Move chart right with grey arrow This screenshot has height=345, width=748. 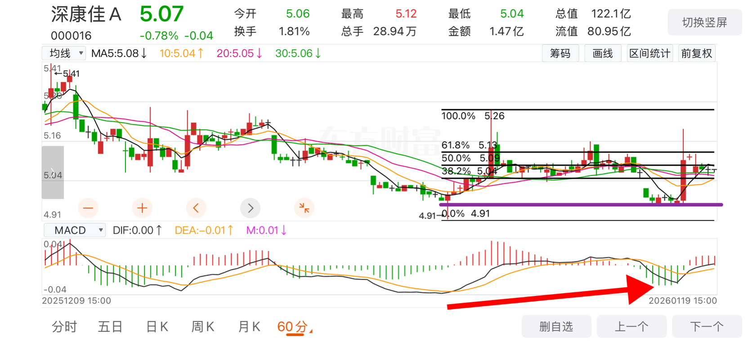point(251,208)
